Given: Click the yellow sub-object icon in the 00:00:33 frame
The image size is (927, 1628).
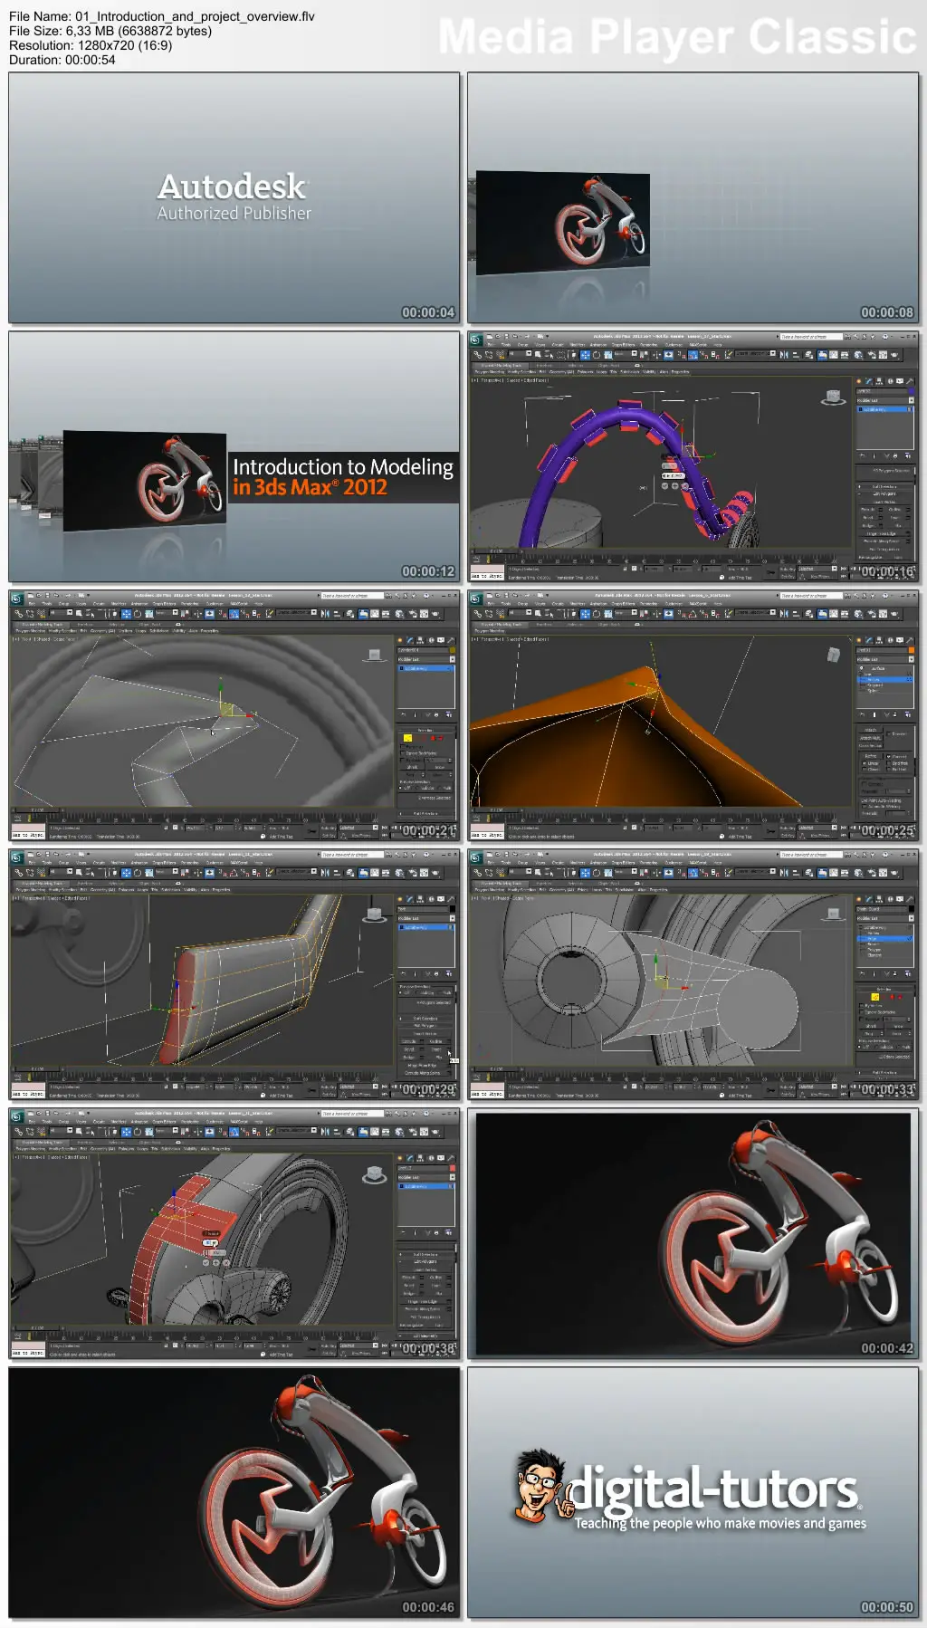Looking at the screenshot, I should coord(875,997).
